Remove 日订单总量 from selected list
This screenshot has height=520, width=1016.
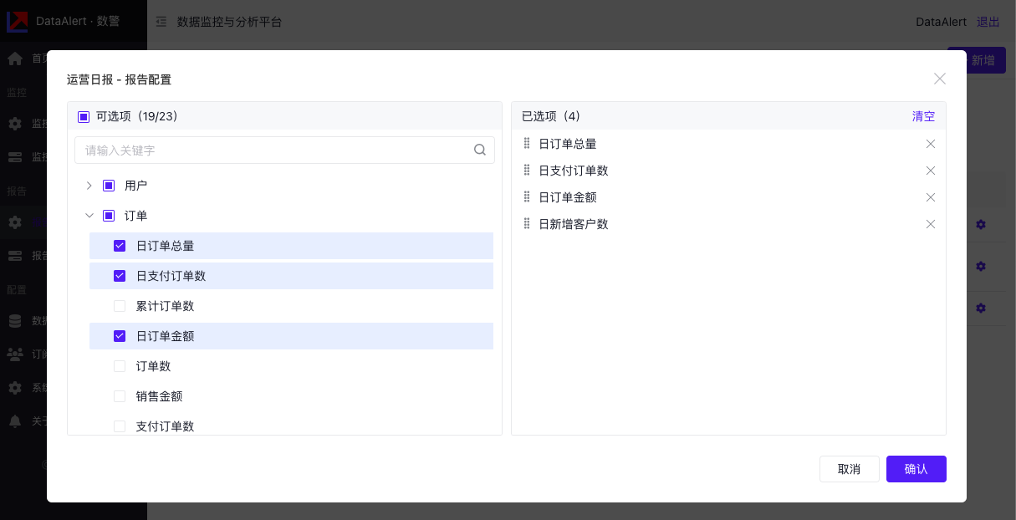click(930, 144)
